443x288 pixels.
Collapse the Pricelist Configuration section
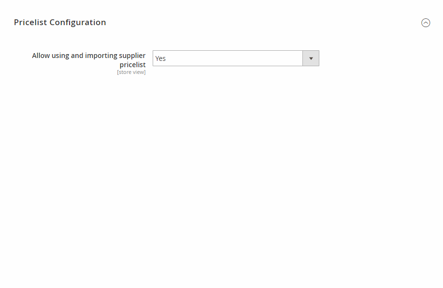pyautogui.click(x=426, y=23)
